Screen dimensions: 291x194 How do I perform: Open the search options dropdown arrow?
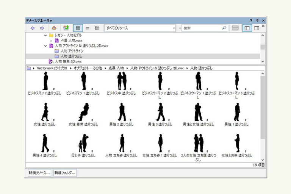pyautogui.click(x=180, y=28)
